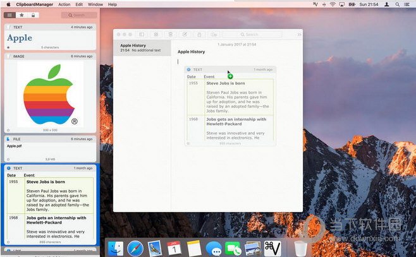The width and height of the screenshot is (416, 257).
Task: Click menu bar clock Sun 21:54
Action: click(369, 4)
